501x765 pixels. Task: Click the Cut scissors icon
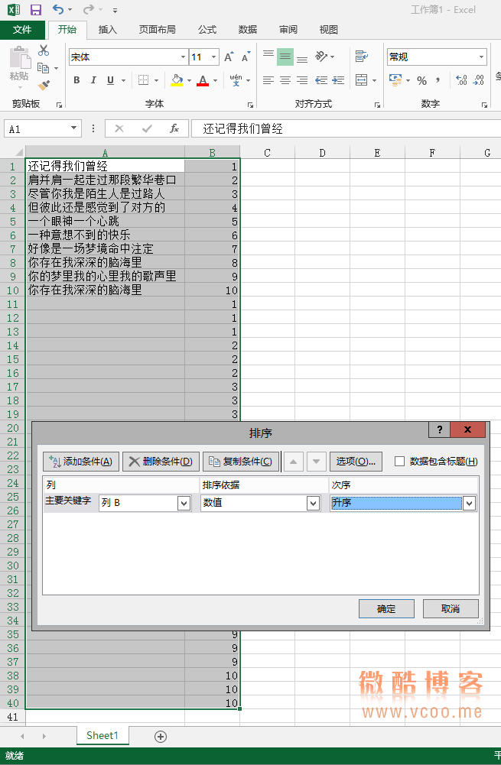coord(44,50)
